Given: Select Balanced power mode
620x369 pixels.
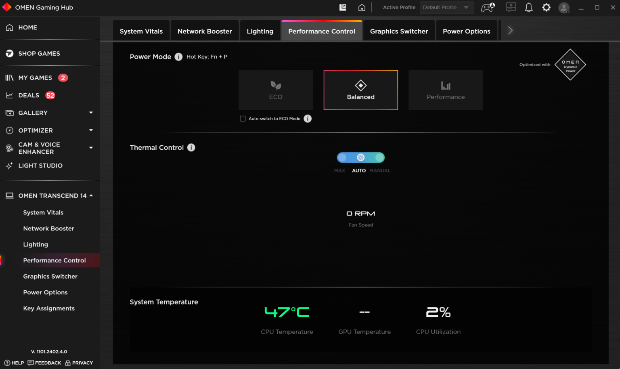Looking at the screenshot, I should point(360,90).
